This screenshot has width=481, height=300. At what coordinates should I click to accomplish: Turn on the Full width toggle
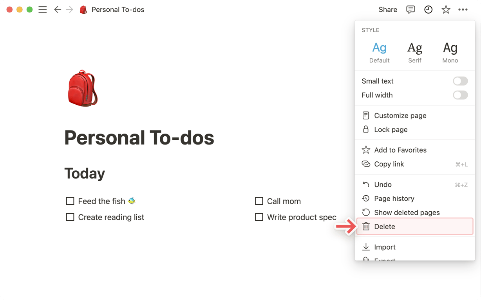(460, 95)
